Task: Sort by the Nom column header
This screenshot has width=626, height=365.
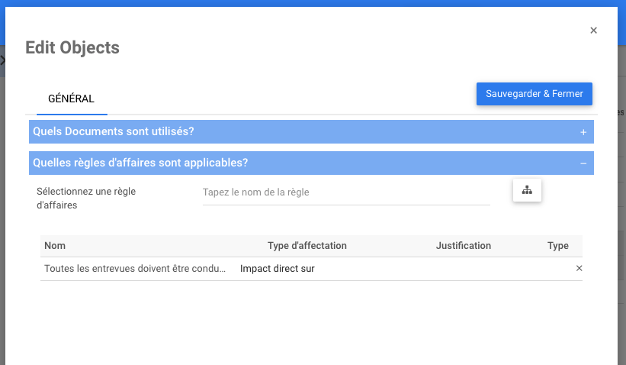Action: [55, 246]
